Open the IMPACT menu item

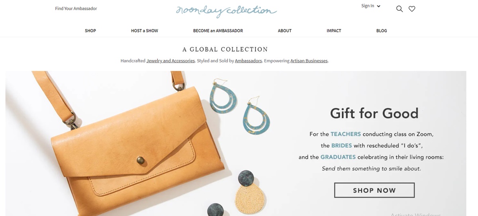coord(334,31)
